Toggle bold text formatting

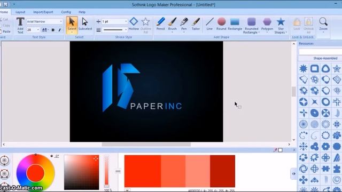point(53,30)
